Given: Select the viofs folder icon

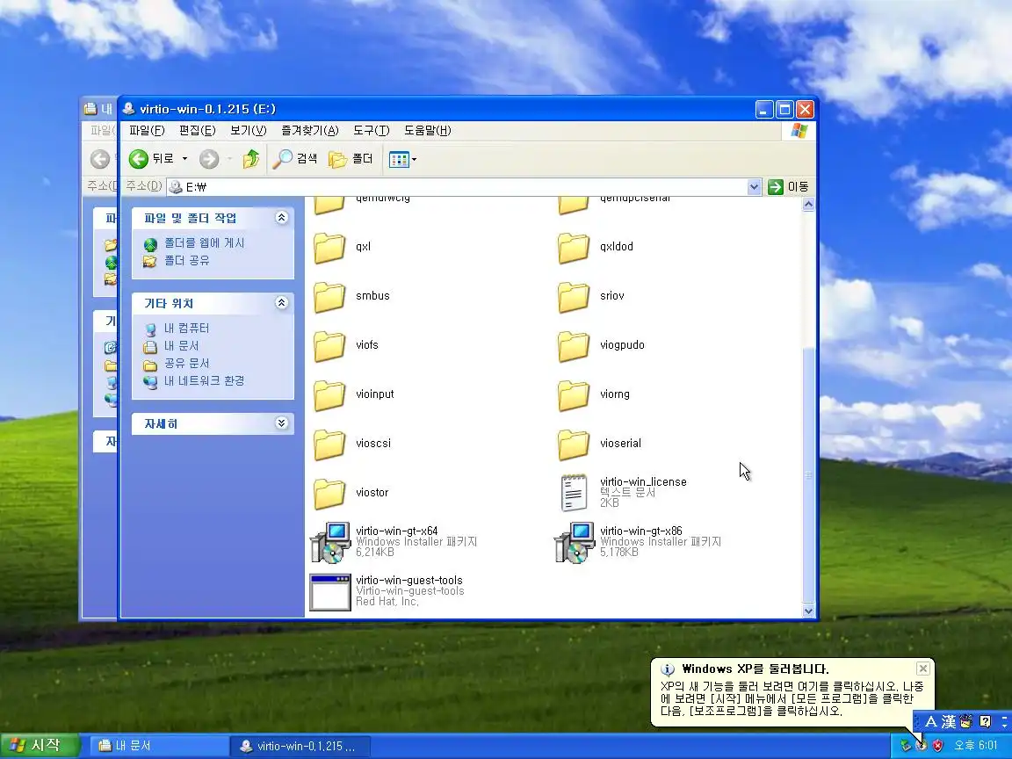Looking at the screenshot, I should (x=329, y=346).
